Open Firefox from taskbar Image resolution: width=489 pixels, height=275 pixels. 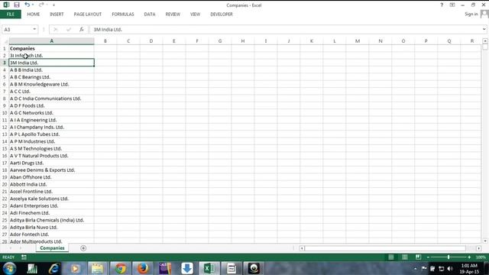coord(143,268)
